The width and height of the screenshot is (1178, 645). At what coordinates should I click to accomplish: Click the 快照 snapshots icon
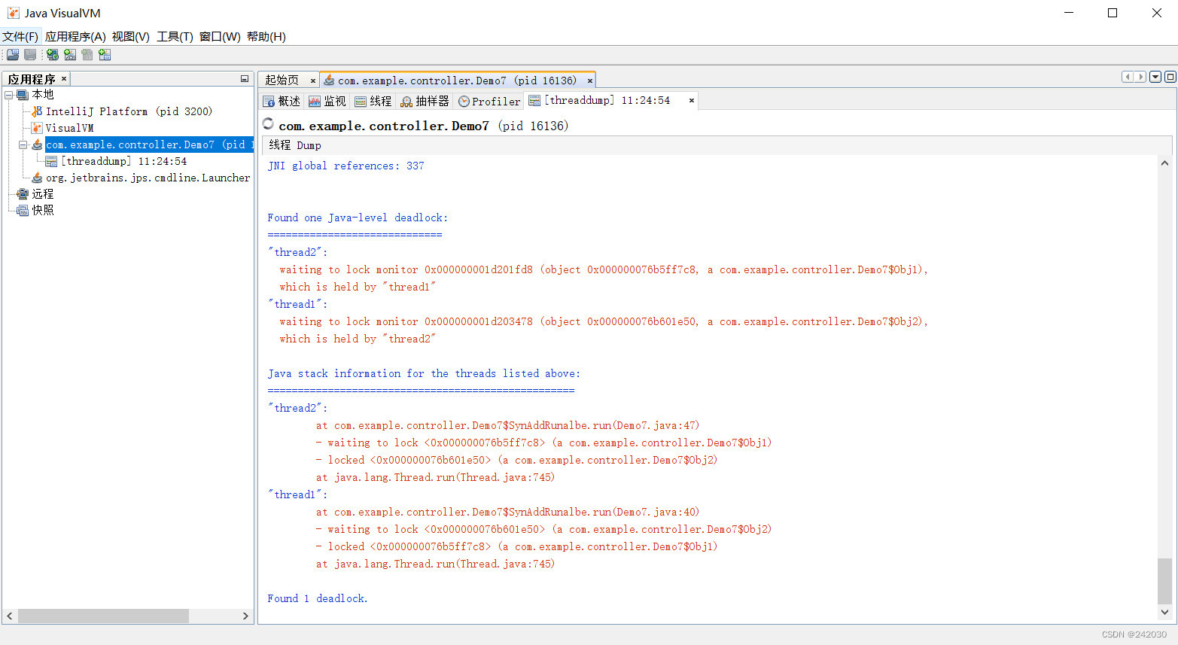tap(23, 211)
